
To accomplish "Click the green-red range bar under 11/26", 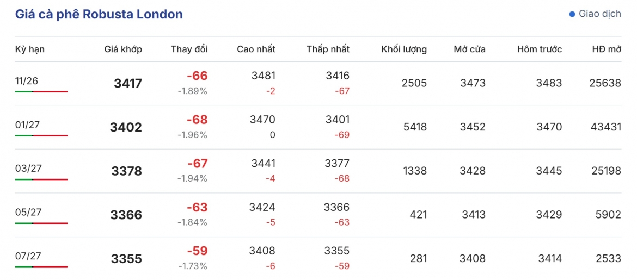I will [41, 92].
